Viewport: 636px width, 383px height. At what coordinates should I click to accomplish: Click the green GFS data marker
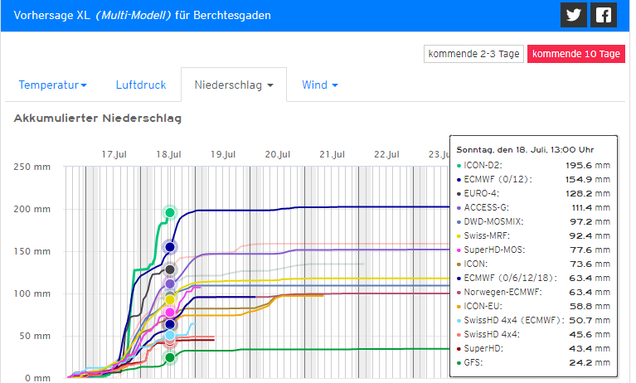pyautogui.click(x=170, y=358)
